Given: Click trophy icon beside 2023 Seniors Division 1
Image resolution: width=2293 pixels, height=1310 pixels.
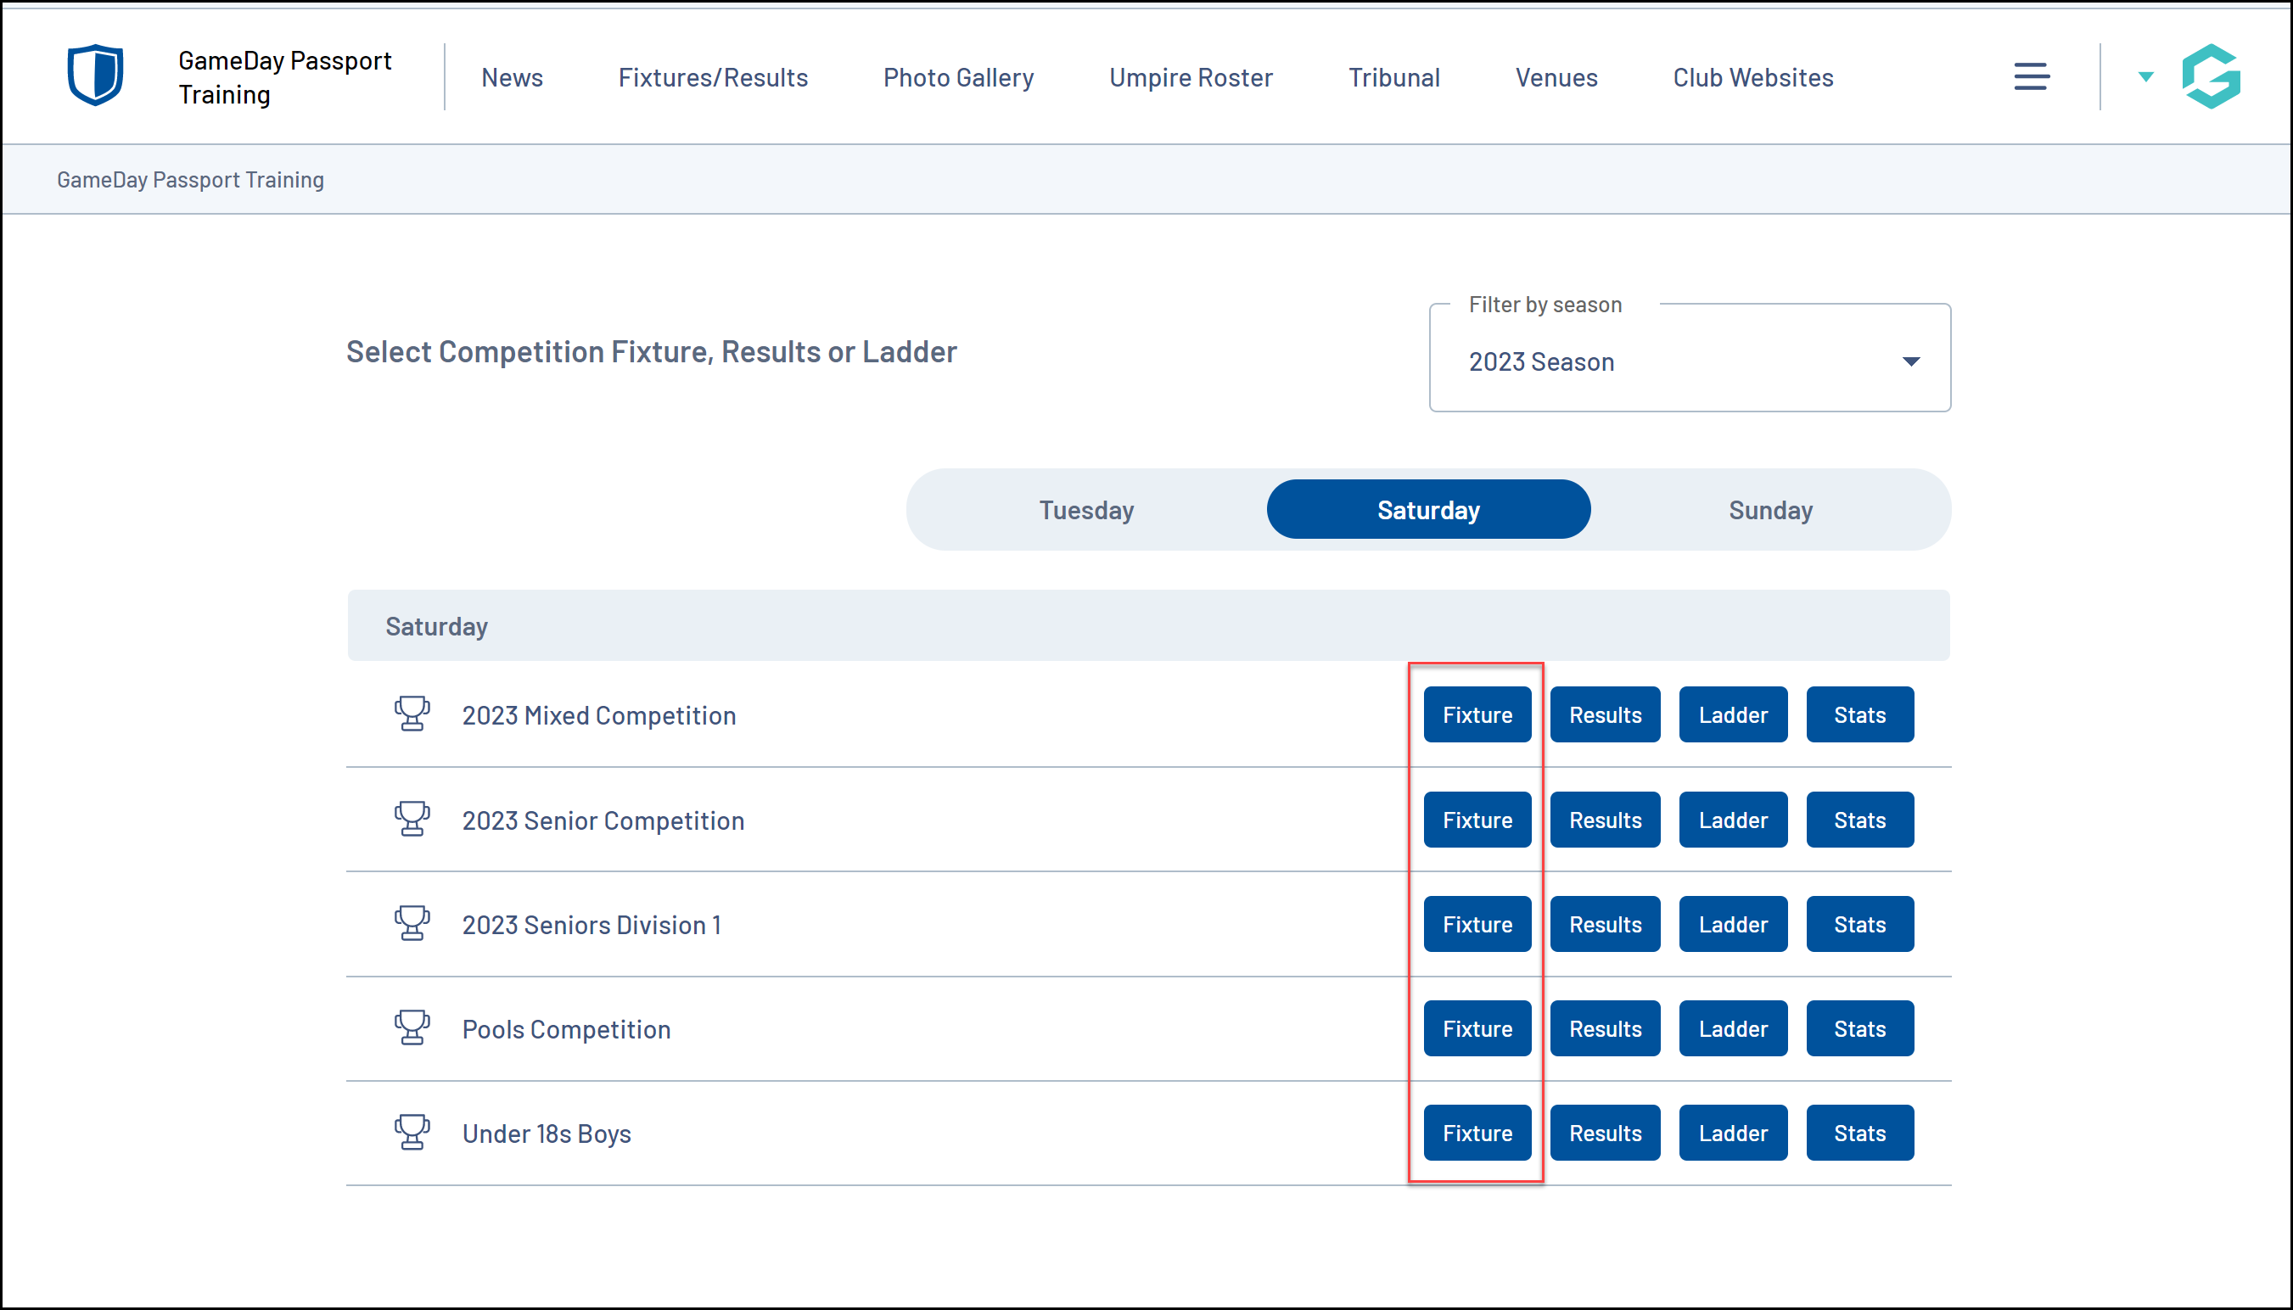Looking at the screenshot, I should tap(412, 924).
